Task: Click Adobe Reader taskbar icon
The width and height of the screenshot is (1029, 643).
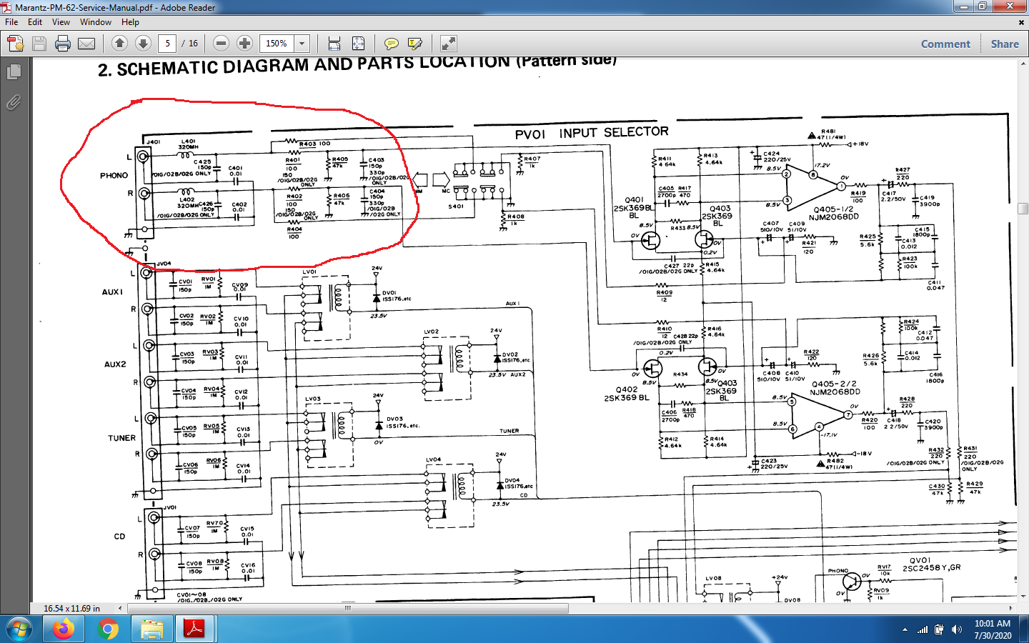Action: (x=194, y=629)
